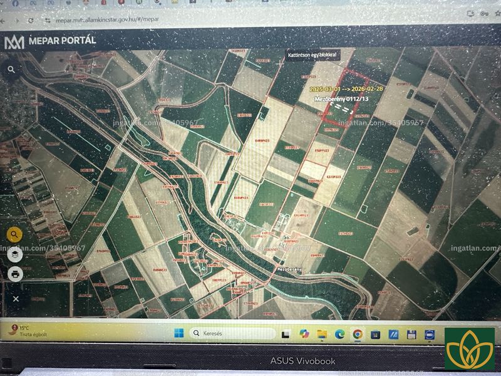Click the Mezőberény town label on the map
The width and height of the screenshot is (501, 376).
(289, 269)
